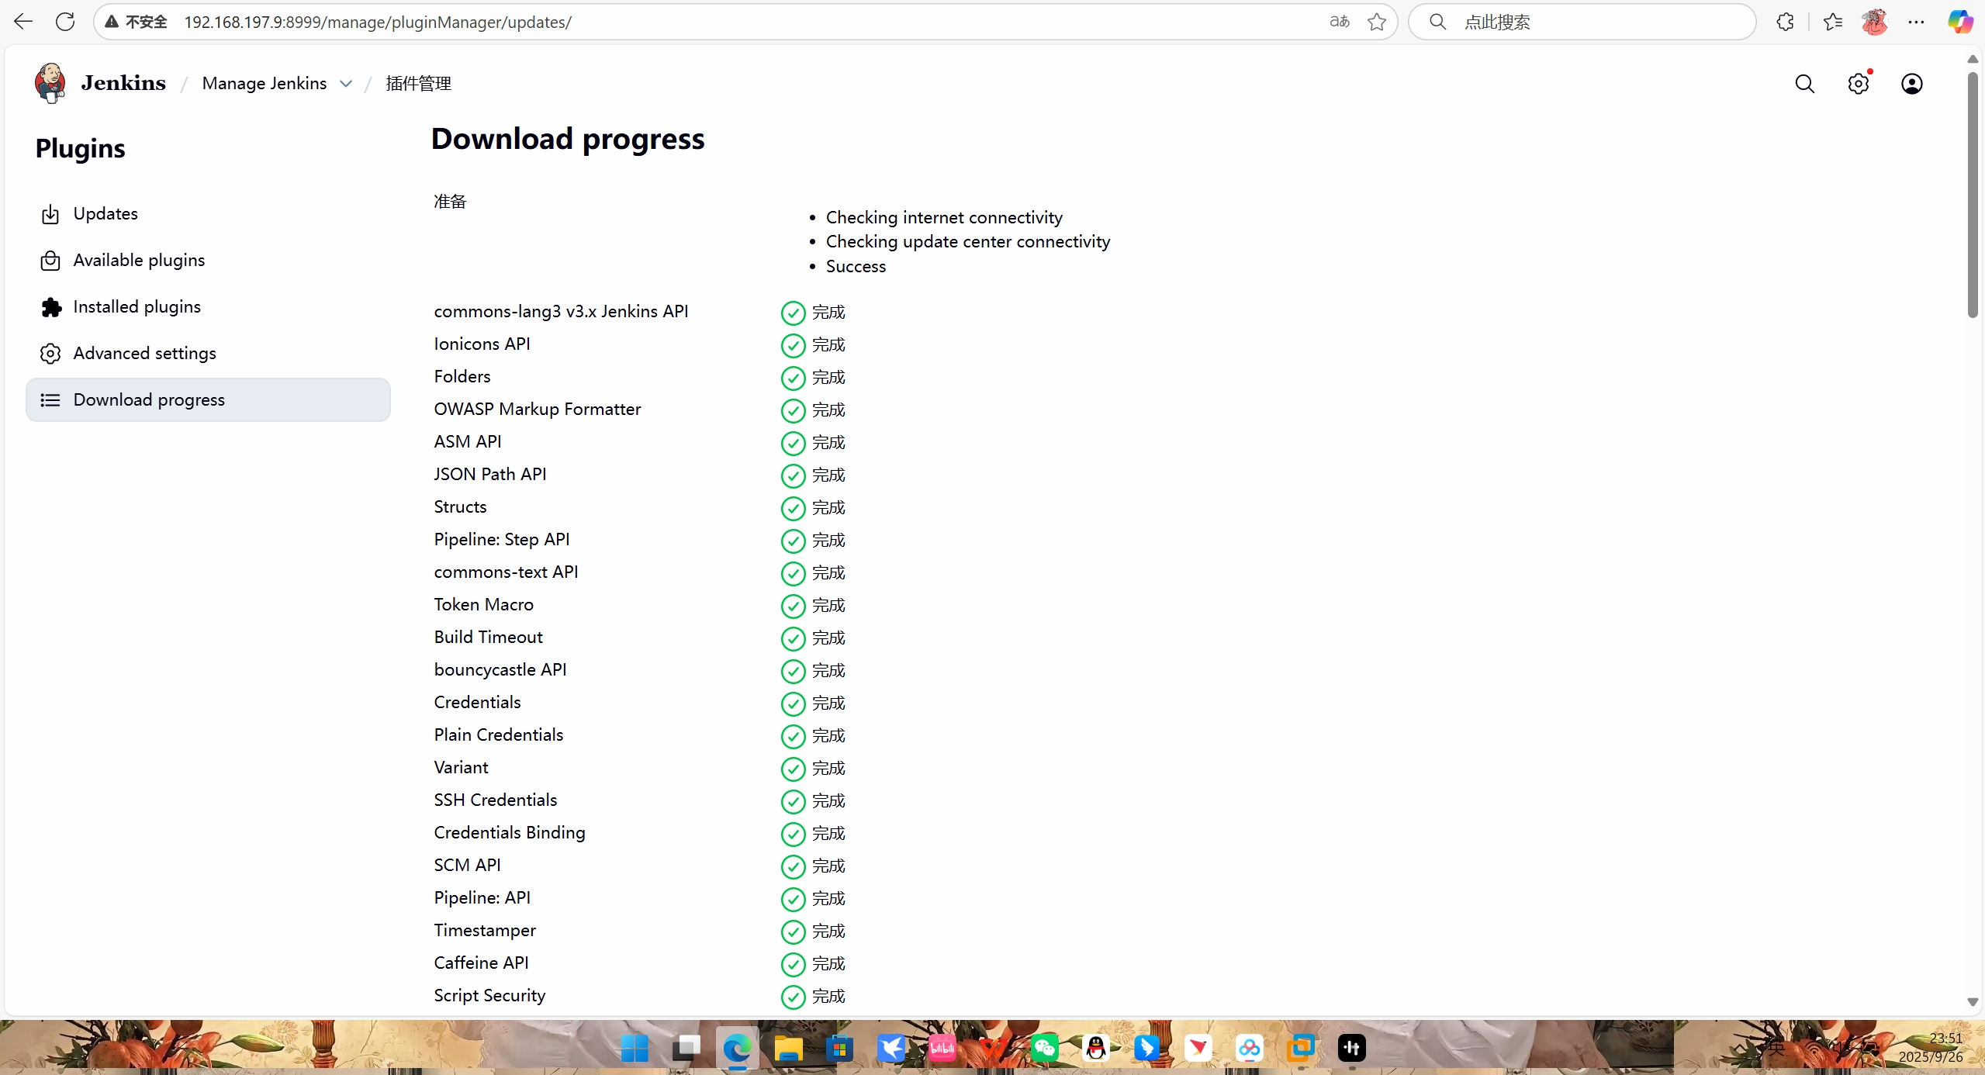The width and height of the screenshot is (1985, 1075).
Task: Open browser extensions puzzle icon
Action: (x=1785, y=22)
